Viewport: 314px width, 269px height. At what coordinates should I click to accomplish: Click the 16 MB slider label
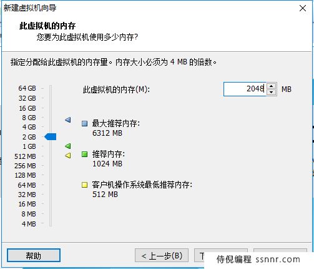tap(27, 204)
